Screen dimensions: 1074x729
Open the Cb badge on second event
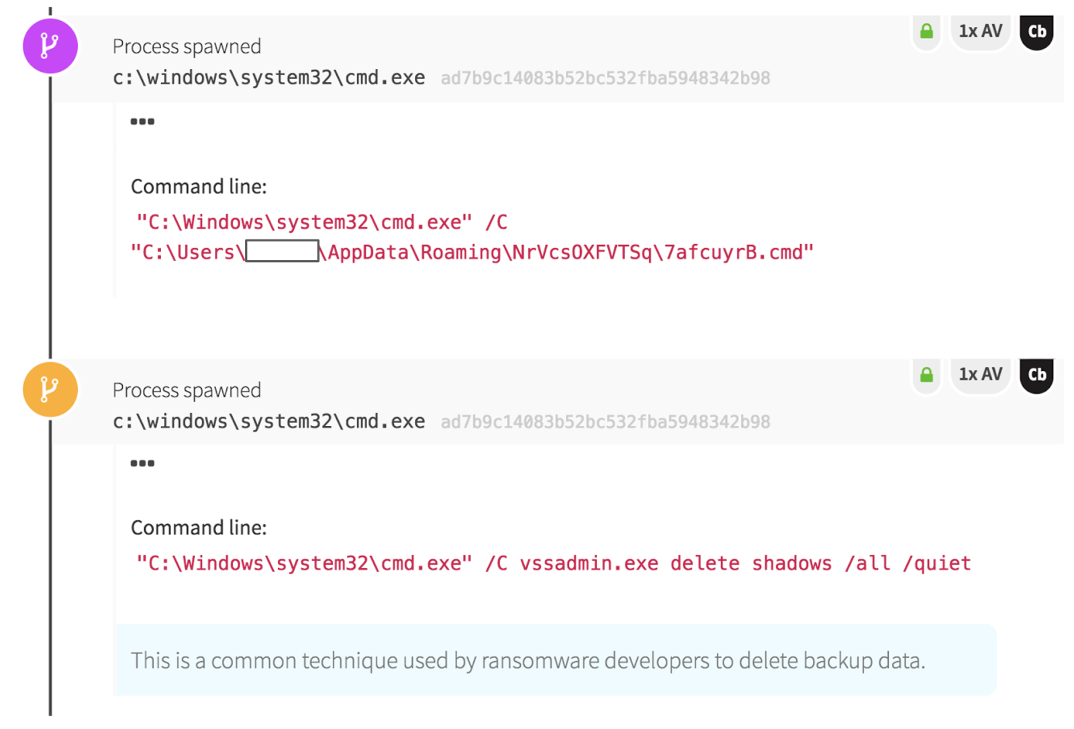pyautogui.click(x=1036, y=375)
